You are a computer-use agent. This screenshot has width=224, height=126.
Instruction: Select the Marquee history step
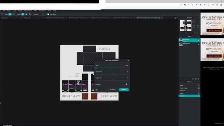[189, 91]
